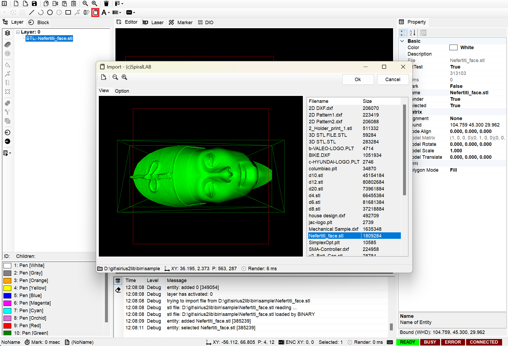Image resolution: width=508 pixels, height=346 pixels.
Task: Select the text (A) tool
Action: pyautogui.click(x=104, y=12)
